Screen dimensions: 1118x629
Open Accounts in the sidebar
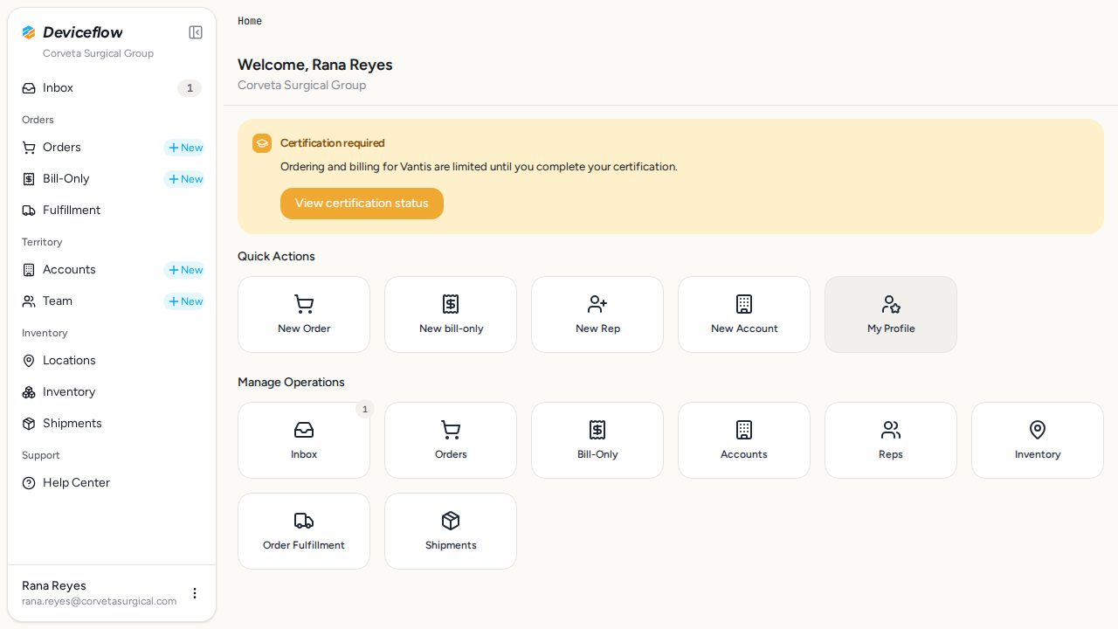(x=87, y=270)
